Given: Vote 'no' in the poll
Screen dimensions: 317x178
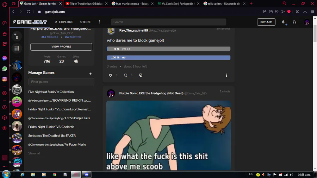Looking at the screenshot, I should coord(168,58).
